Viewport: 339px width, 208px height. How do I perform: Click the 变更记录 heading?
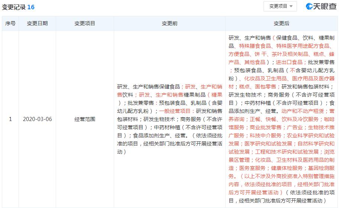pyautogui.click(x=14, y=7)
